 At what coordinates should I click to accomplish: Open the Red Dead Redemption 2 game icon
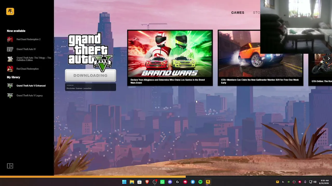click(10, 39)
